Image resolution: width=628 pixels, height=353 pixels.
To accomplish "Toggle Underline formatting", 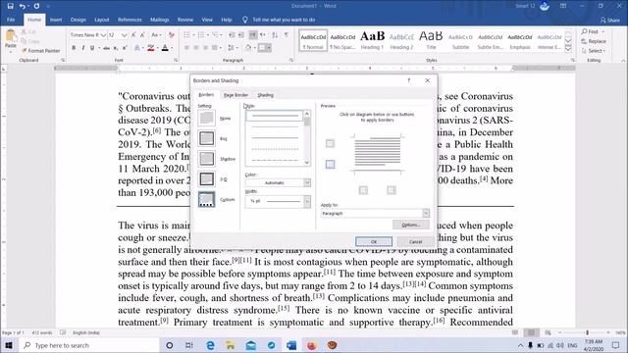I will [92, 48].
